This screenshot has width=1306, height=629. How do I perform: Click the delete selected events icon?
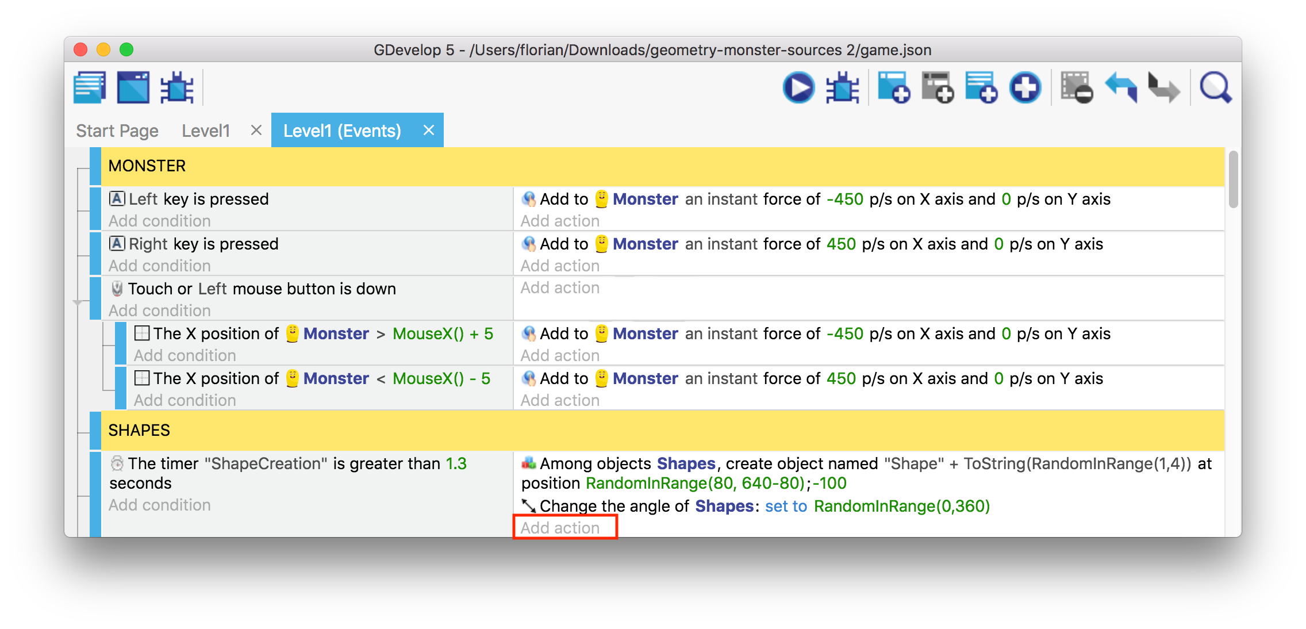coord(1076,88)
